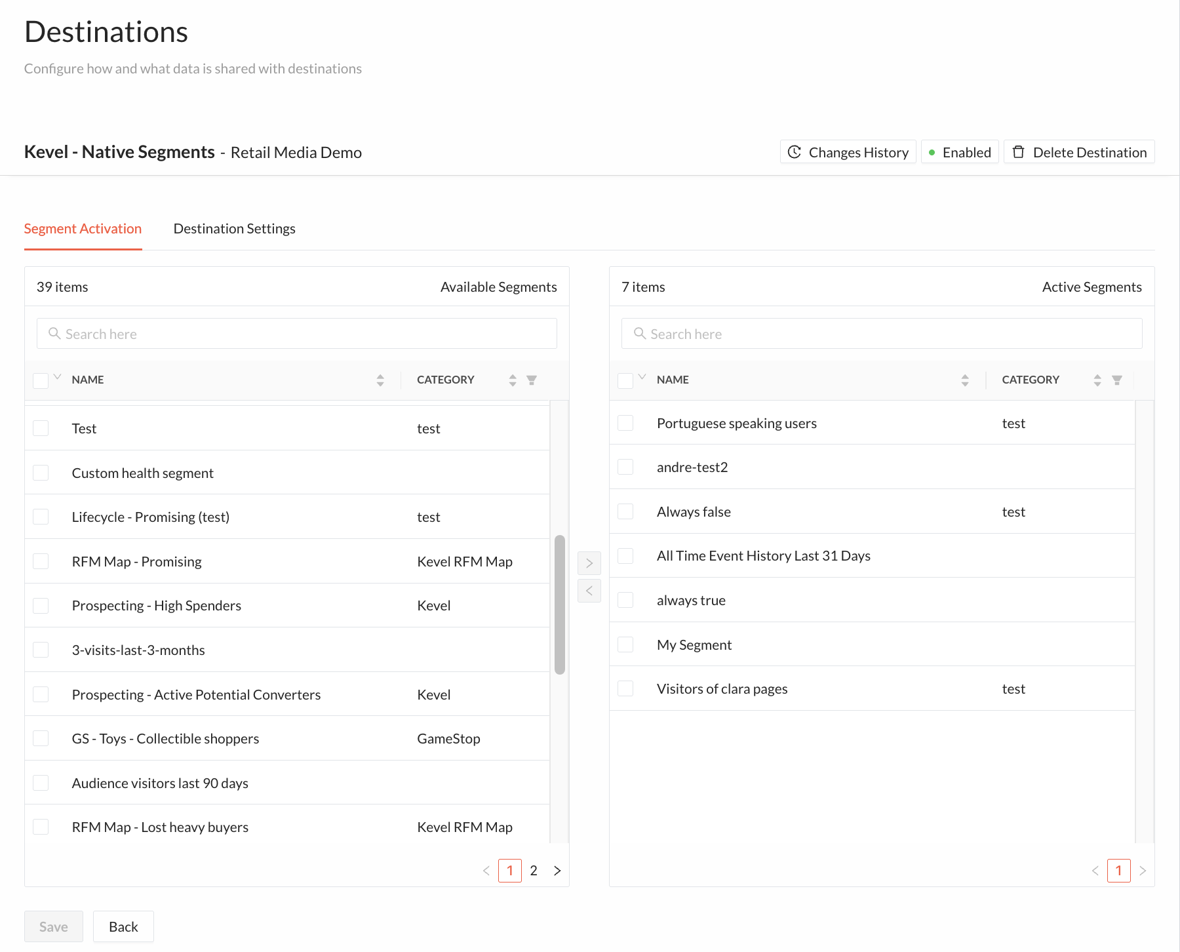Click search magnifier in Available Segments
The height and width of the screenshot is (952, 1180).
tap(54, 334)
